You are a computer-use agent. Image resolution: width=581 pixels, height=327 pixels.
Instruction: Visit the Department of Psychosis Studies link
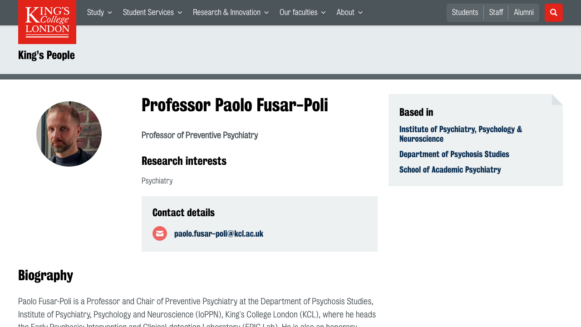coord(454,154)
